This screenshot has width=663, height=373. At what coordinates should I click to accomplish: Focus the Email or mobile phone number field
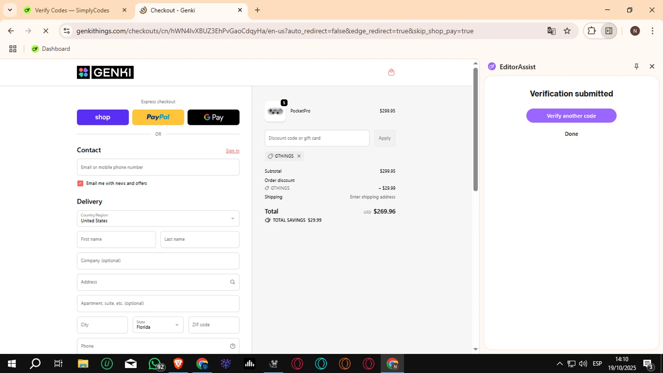click(158, 167)
